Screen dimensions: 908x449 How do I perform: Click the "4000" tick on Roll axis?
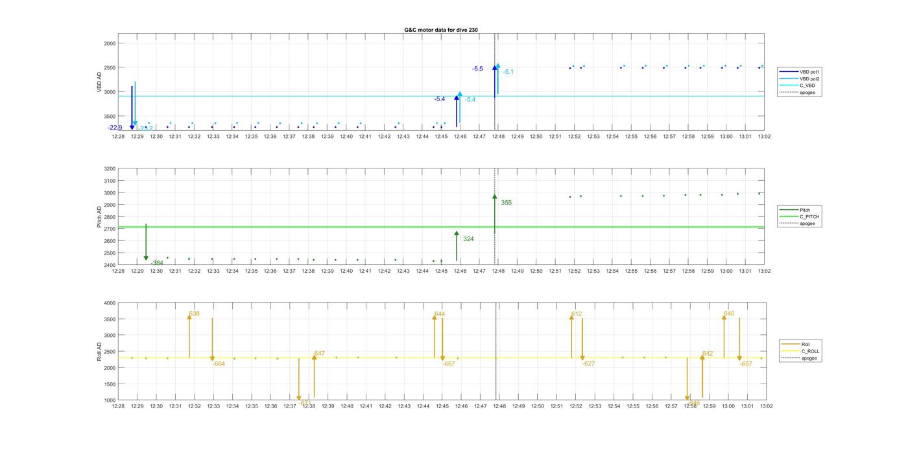(x=110, y=303)
